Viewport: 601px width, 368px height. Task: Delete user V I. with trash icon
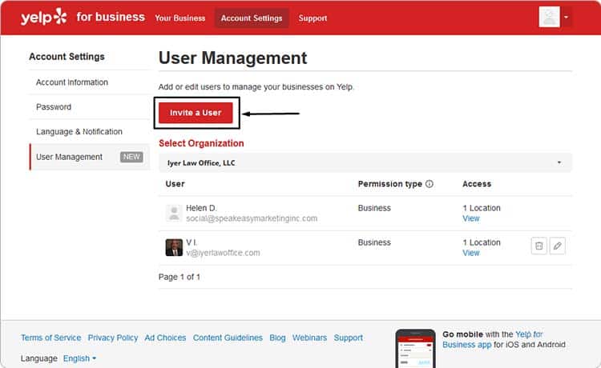(x=539, y=246)
